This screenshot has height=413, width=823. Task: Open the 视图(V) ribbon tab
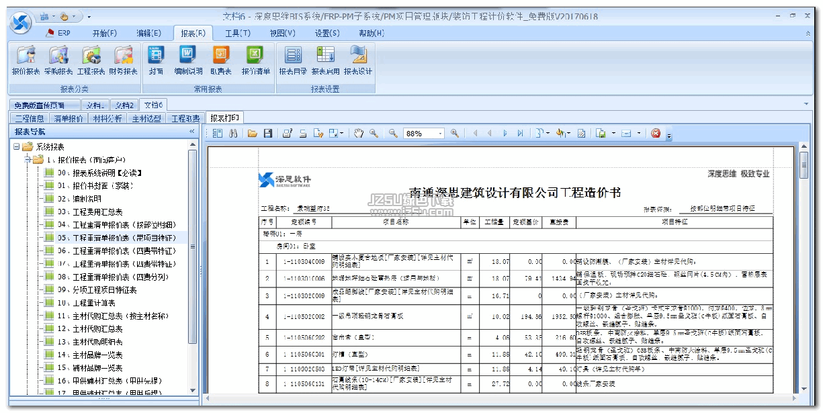coord(282,33)
